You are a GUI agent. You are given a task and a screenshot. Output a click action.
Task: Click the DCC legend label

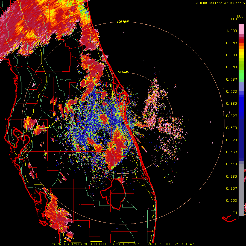240,16
